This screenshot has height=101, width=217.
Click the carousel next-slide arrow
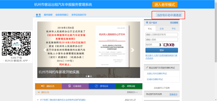coord(133,50)
